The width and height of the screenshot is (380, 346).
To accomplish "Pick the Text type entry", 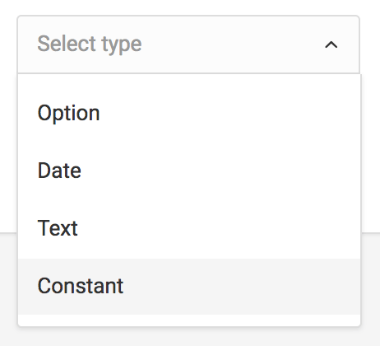I will pos(189,228).
